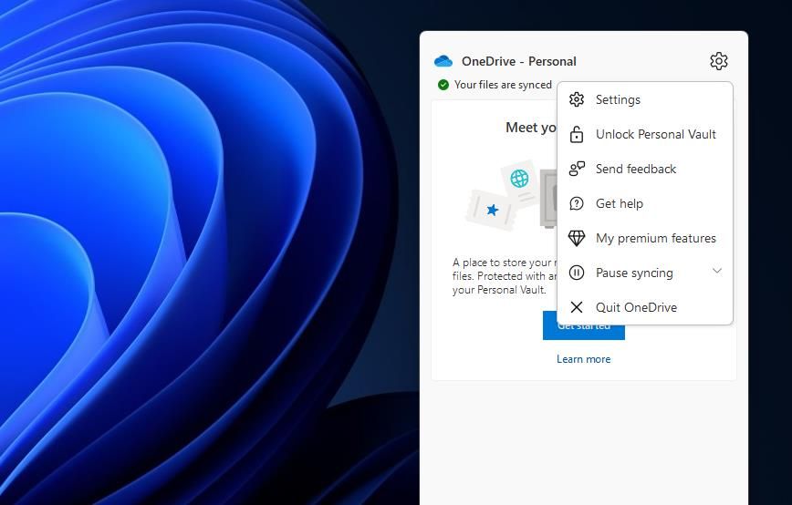Open the Learn more link
The width and height of the screenshot is (792, 505).
point(583,359)
